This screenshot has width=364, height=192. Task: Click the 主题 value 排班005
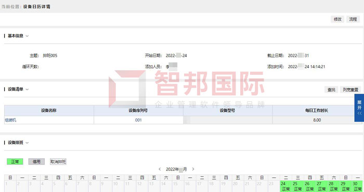point(50,56)
